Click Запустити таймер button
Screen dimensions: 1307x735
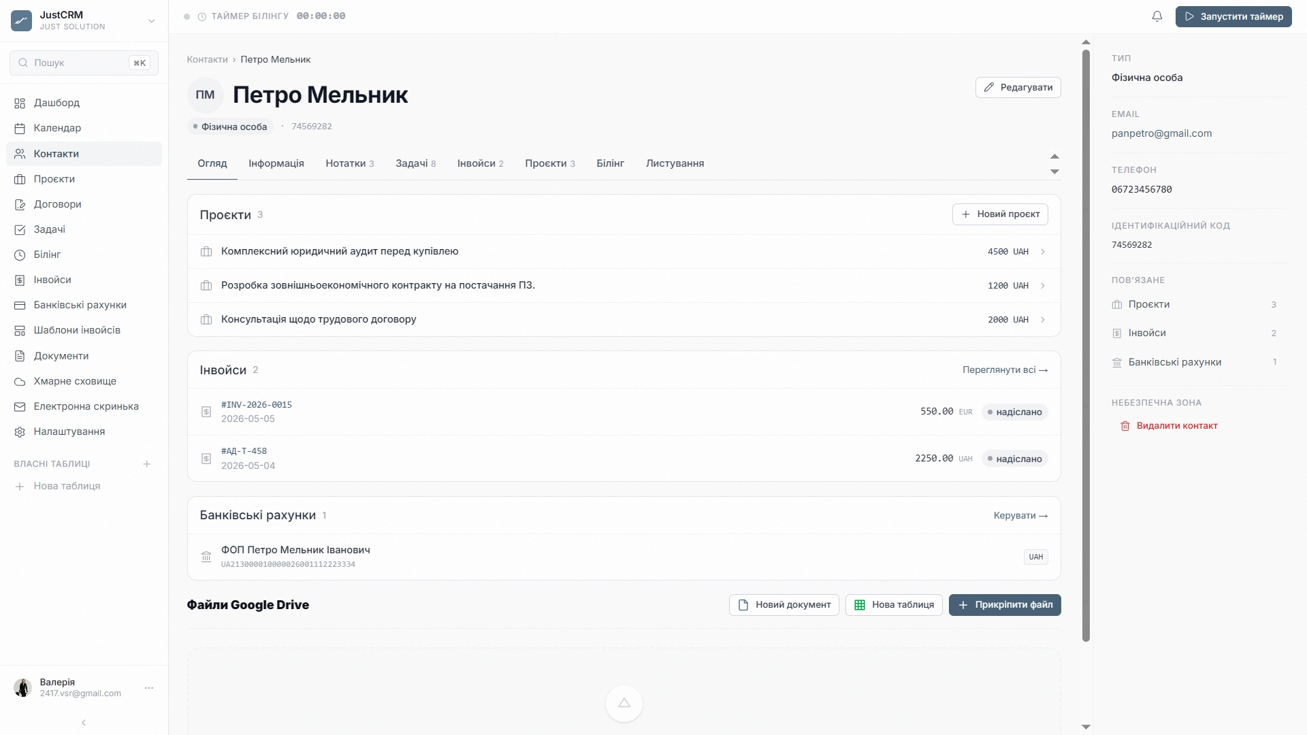1233,16
